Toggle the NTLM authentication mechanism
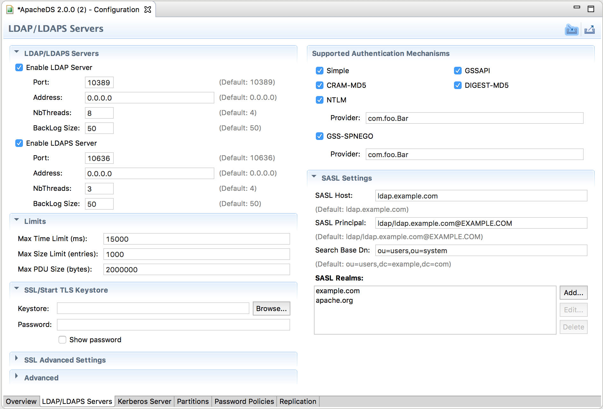The image size is (603, 409). point(320,100)
